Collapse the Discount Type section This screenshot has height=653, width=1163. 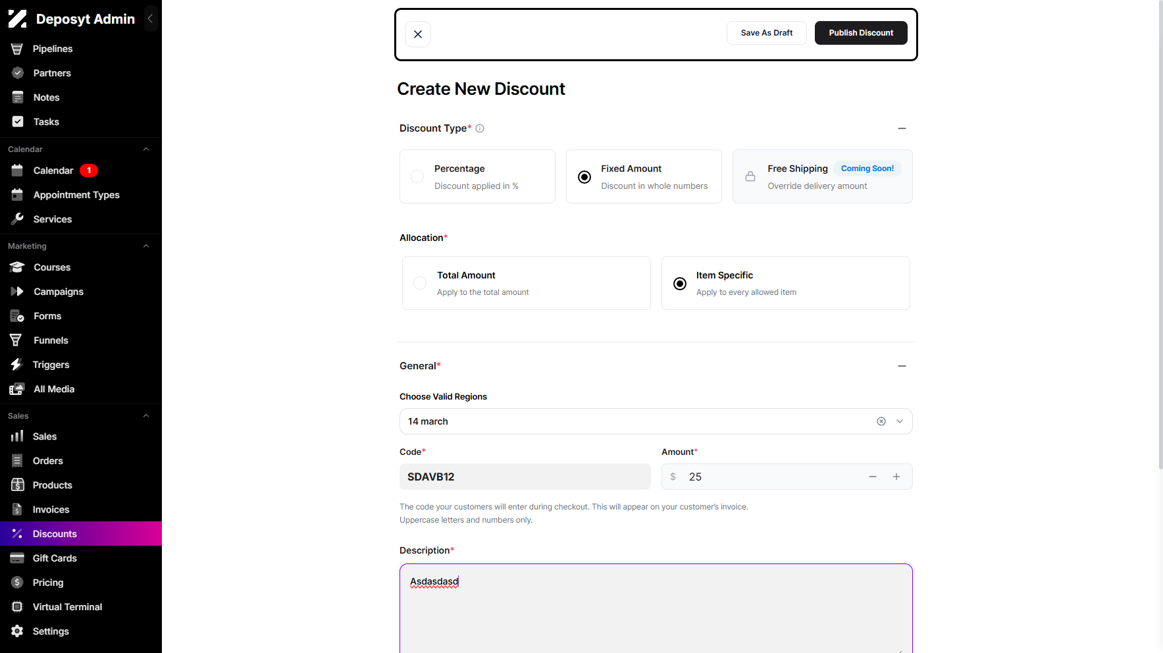[902, 128]
